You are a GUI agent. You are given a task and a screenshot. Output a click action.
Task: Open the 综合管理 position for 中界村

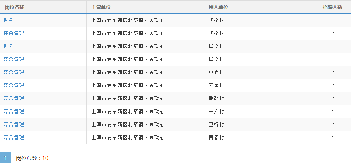tap(13, 72)
